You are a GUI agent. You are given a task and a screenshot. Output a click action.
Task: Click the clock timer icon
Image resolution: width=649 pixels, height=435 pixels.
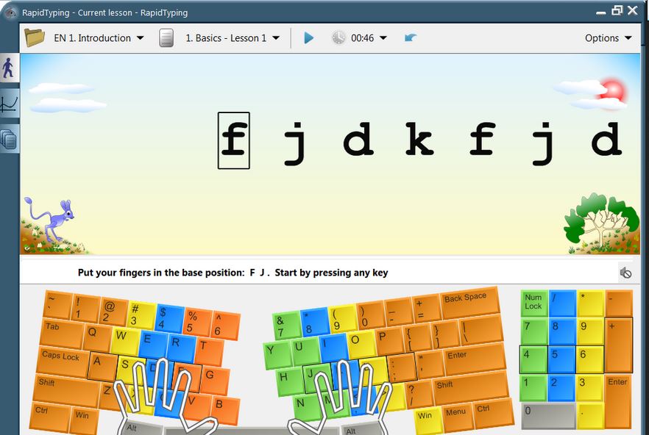pyautogui.click(x=338, y=38)
